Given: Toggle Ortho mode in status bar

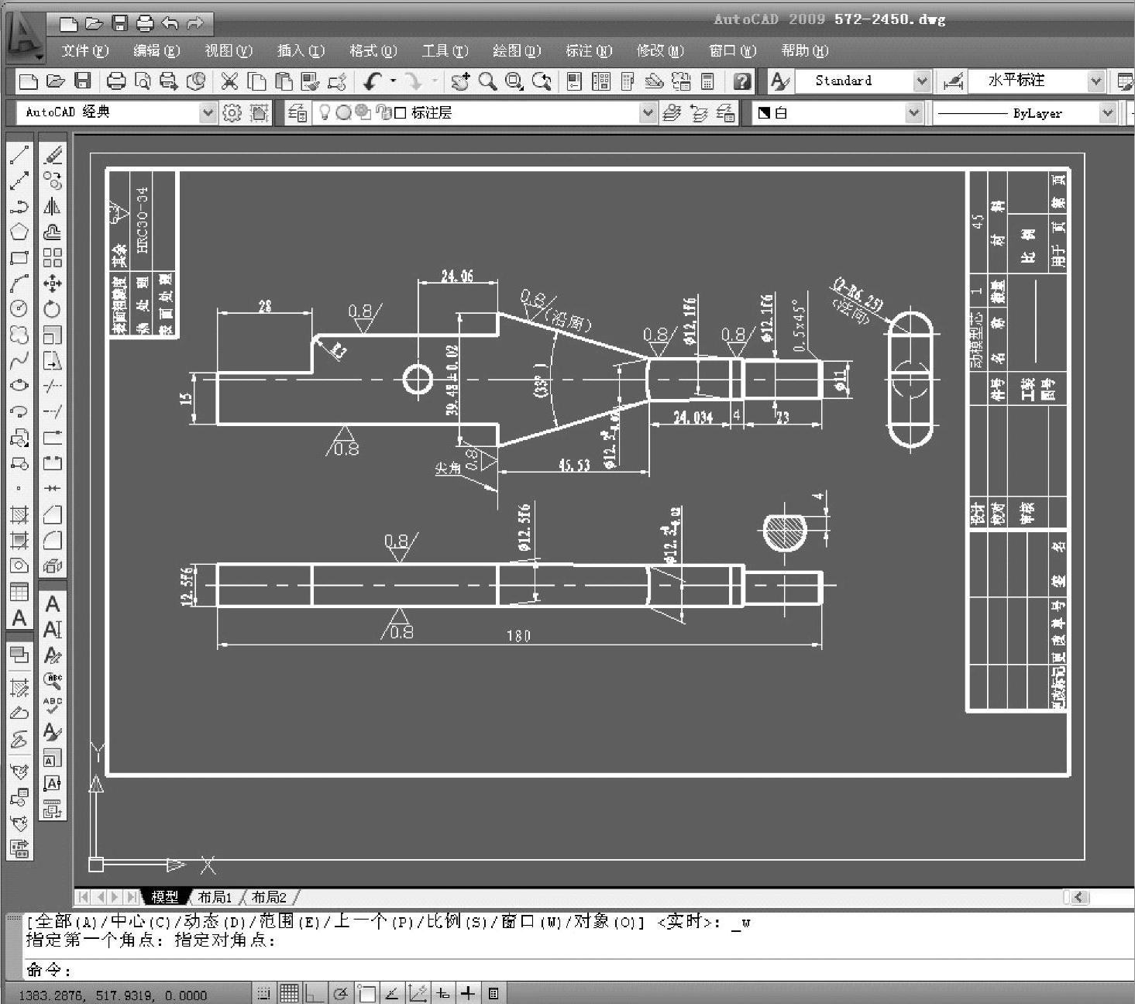Looking at the screenshot, I should point(314,993).
